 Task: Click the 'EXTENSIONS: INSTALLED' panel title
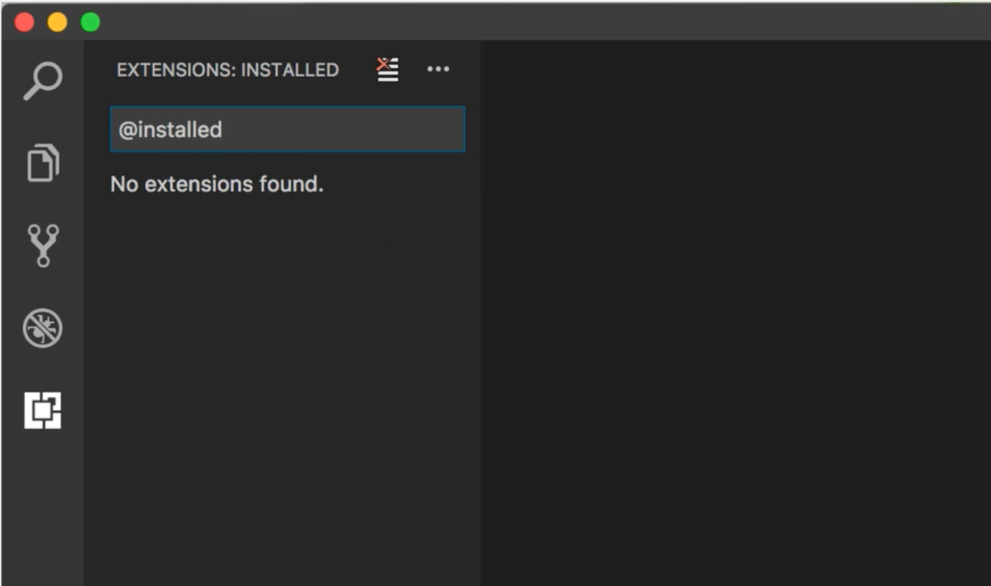click(x=228, y=70)
